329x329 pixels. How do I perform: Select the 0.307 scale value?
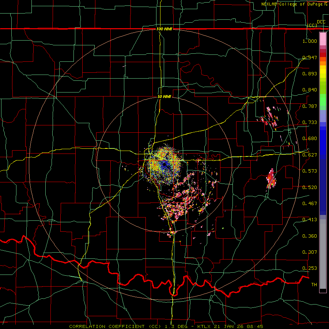[x=310, y=252]
